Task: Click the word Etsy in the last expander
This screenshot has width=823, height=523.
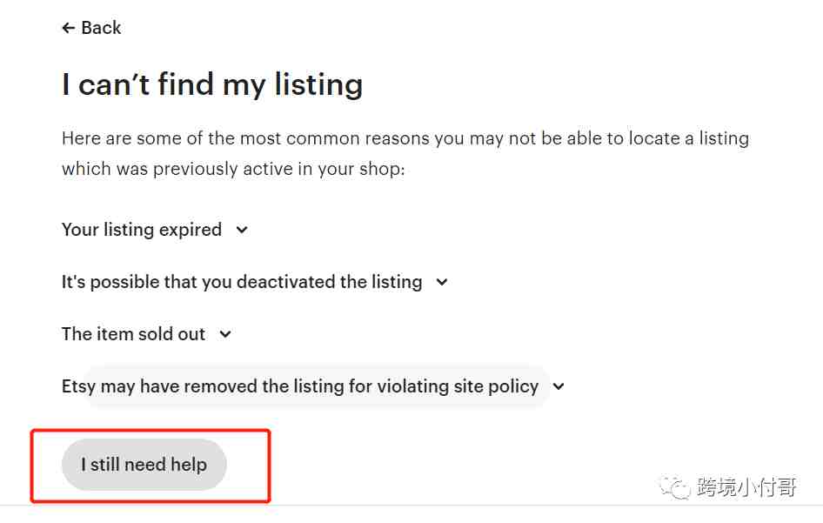Action: pos(78,386)
